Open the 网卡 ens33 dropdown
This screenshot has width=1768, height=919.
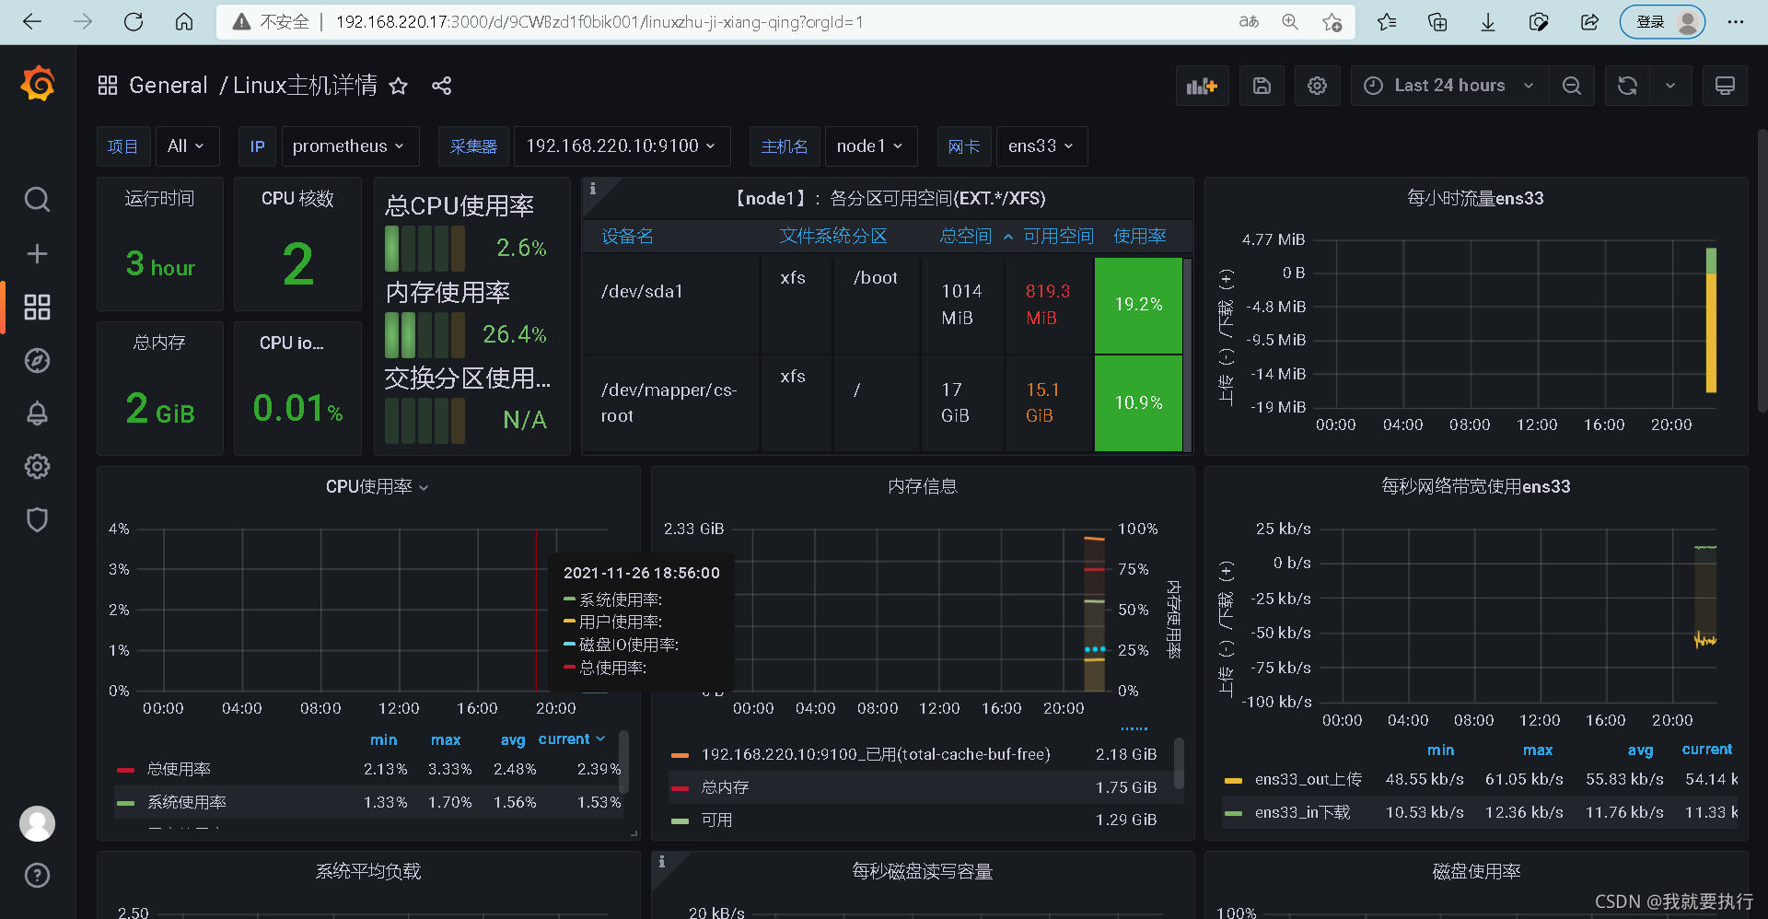point(1041,146)
